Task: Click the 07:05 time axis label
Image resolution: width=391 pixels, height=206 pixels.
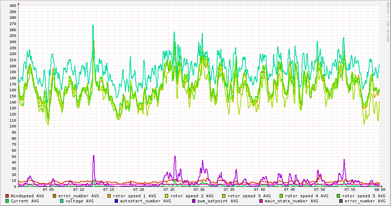Action: coord(48,190)
